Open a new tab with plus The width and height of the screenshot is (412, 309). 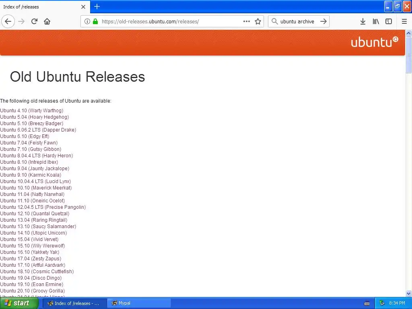[97, 6]
